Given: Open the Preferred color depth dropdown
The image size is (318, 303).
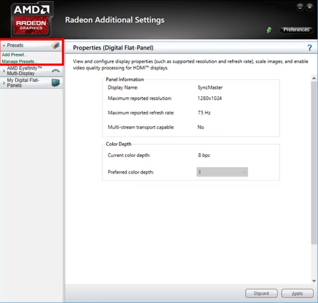Looking at the screenshot, I should [x=222, y=172].
